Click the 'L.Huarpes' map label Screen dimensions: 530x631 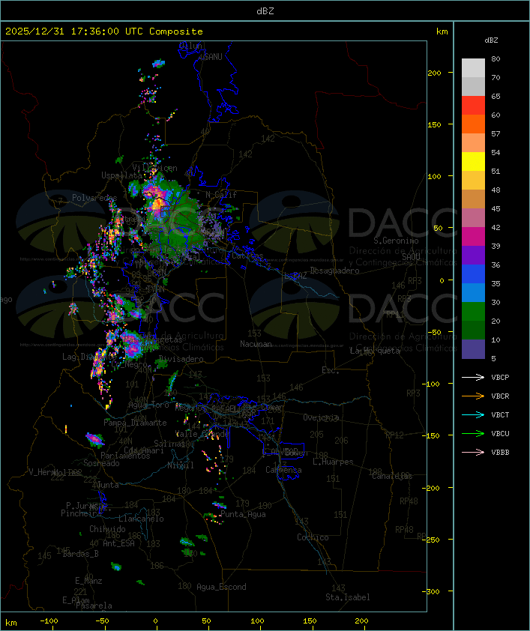pos(333,462)
